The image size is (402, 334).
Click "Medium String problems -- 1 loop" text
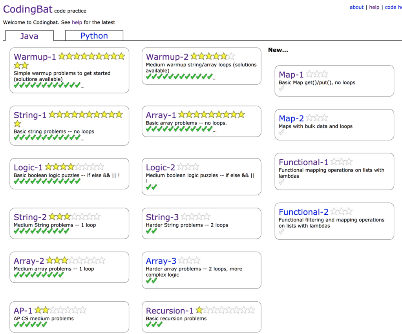click(55, 225)
